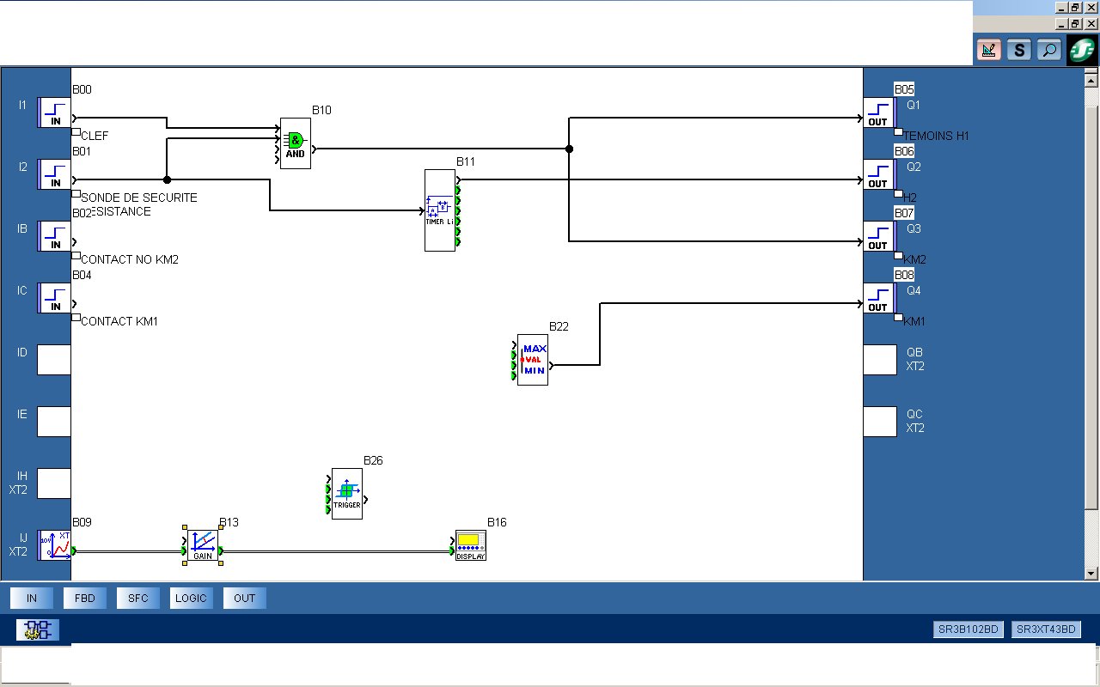
Task: Select the TRIGGER block B26
Action: [x=347, y=494]
